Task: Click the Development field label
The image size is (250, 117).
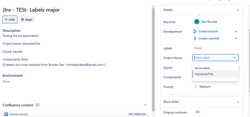Action: 172,32
